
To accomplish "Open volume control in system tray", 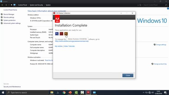I will [x=152, y=93].
